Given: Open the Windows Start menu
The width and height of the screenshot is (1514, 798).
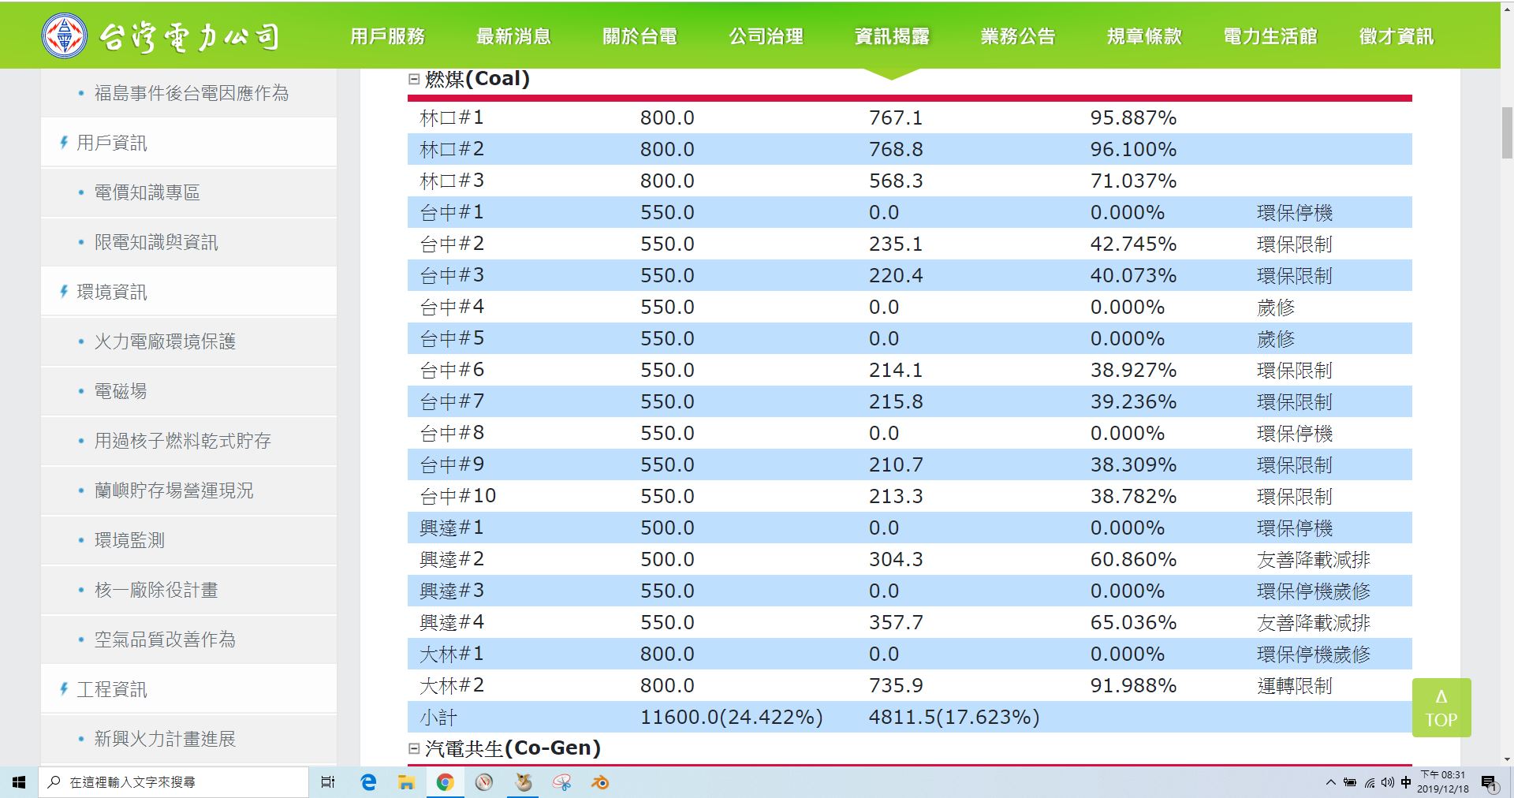Looking at the screenshot, I should 19,782.
